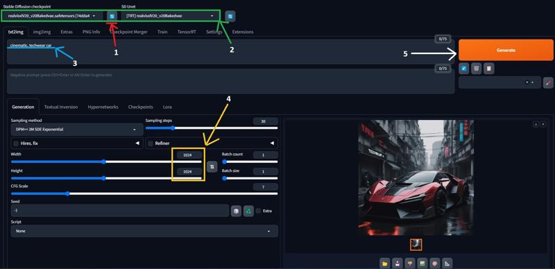Send image to inpaint tab icon
Image resolution: width=555 pixels, height=269 pixels.
[435, 263]
